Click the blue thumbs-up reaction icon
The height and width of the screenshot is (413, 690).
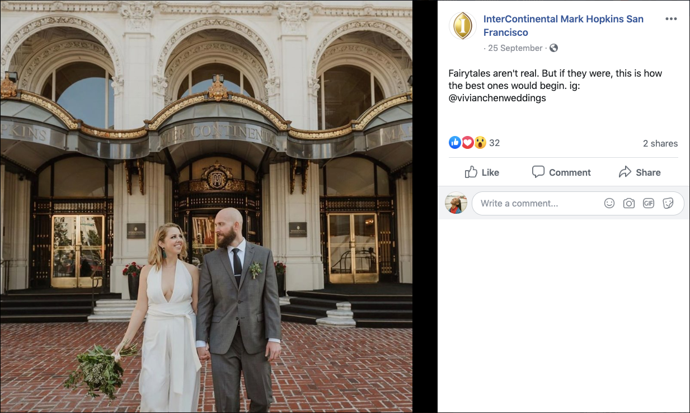(455, 143)
